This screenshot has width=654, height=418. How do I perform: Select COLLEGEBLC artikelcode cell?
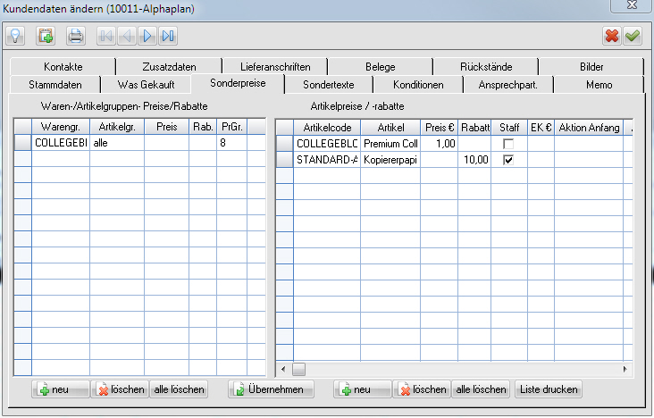pos(327,144)
